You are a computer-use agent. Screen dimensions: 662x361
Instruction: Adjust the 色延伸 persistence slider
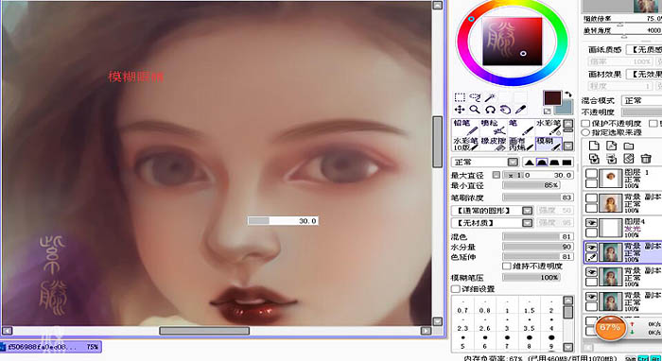[x=538, y=256]
